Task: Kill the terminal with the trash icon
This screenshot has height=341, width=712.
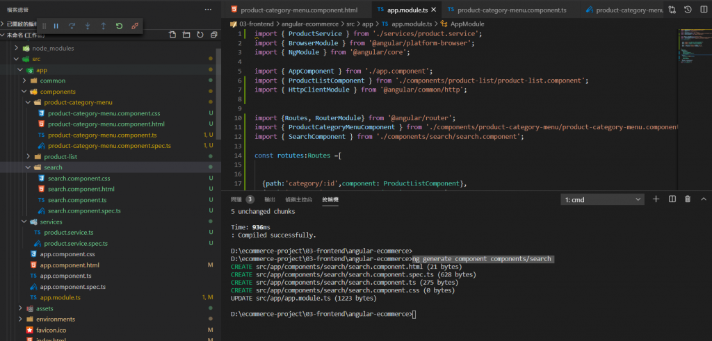Action: coord(688,199)
